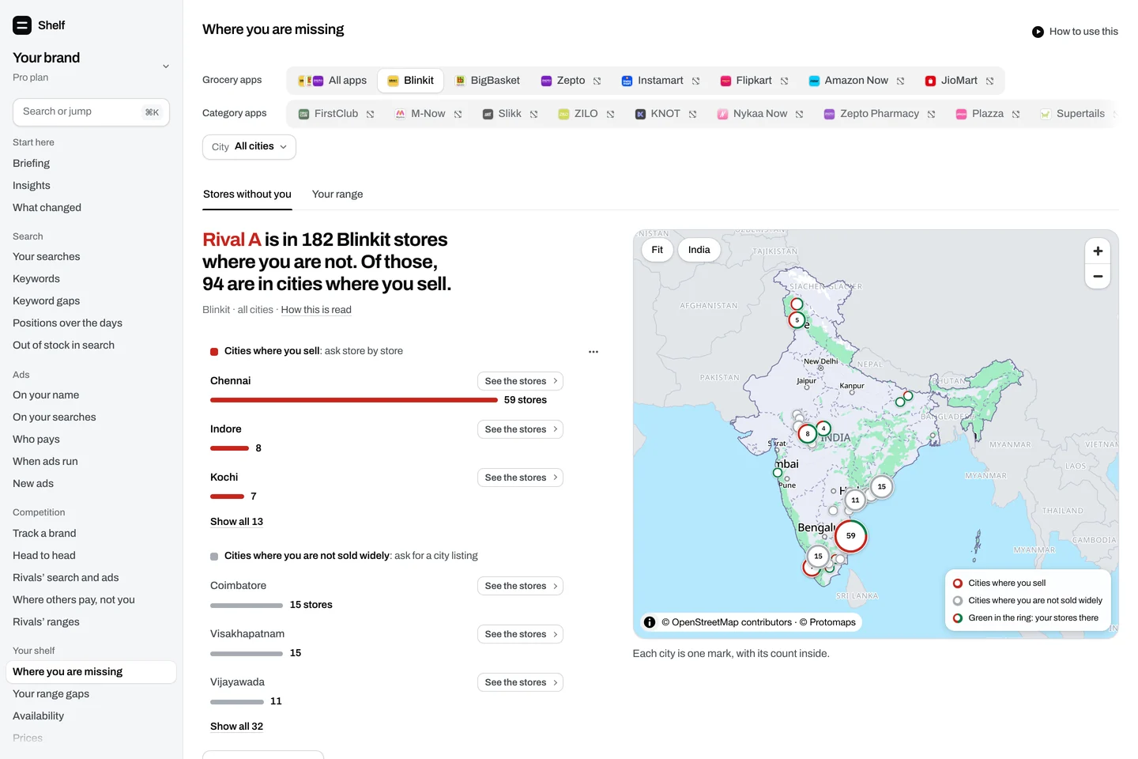Click the Search or jump field
The image size is (1138, 759).
(x=91, y=112)
